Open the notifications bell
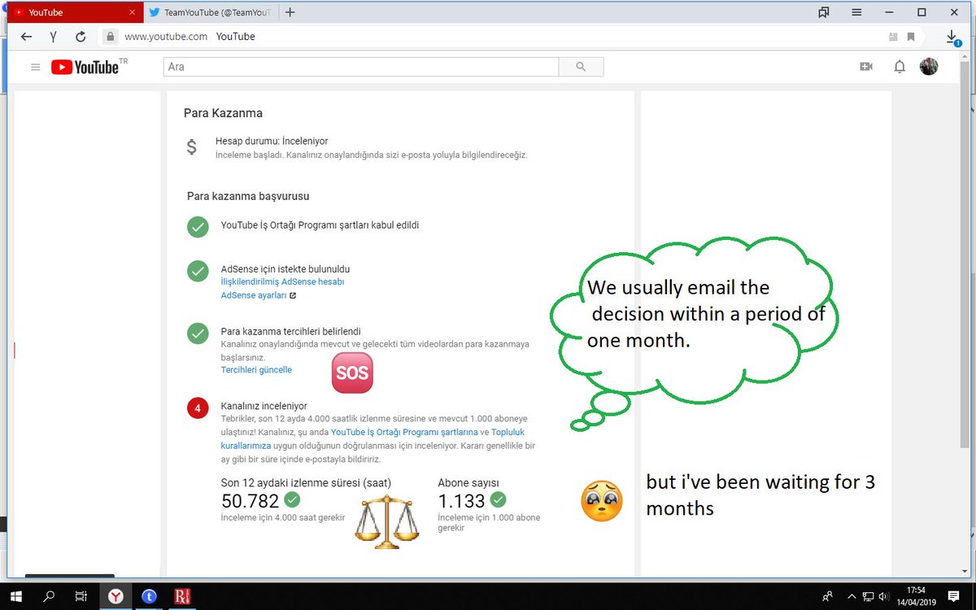 point(900,67)
